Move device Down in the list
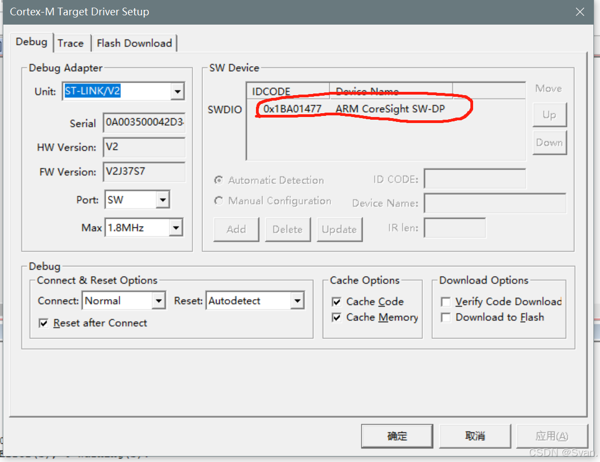The height and width of the screenshot is (462, 600). pos(550,143)
